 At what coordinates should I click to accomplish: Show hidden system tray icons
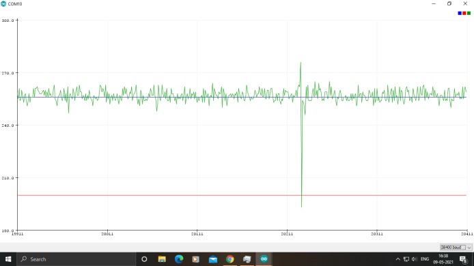398,259
